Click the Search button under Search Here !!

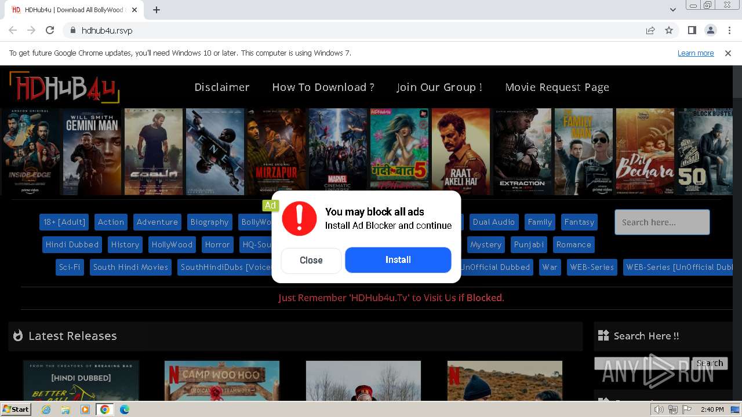tap(710, 363)
